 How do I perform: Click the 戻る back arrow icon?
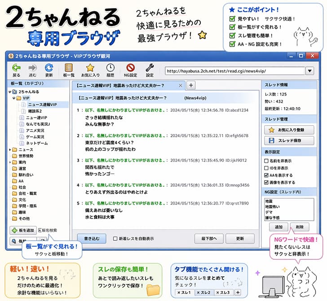pos(16,68)
